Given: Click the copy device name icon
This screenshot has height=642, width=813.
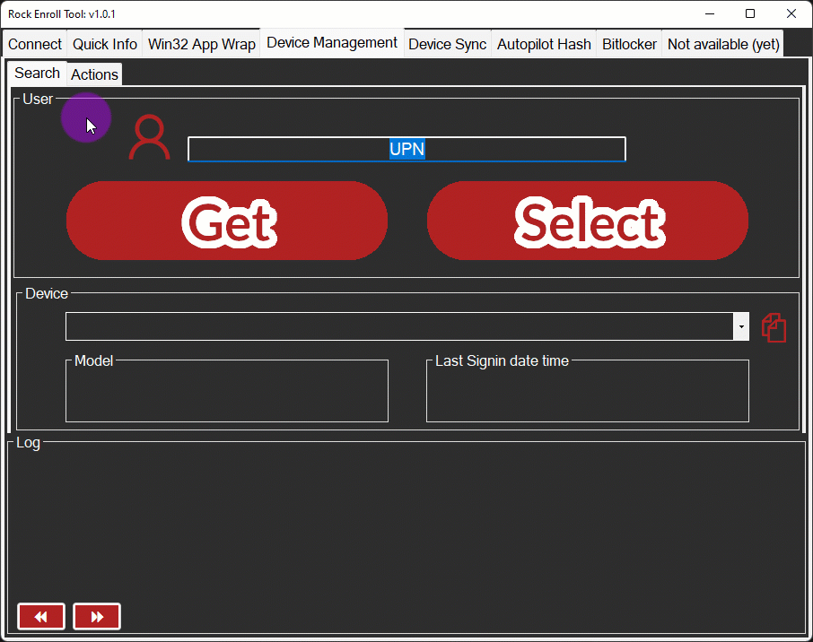Looking at the screenshot, I should pos(774,327).
